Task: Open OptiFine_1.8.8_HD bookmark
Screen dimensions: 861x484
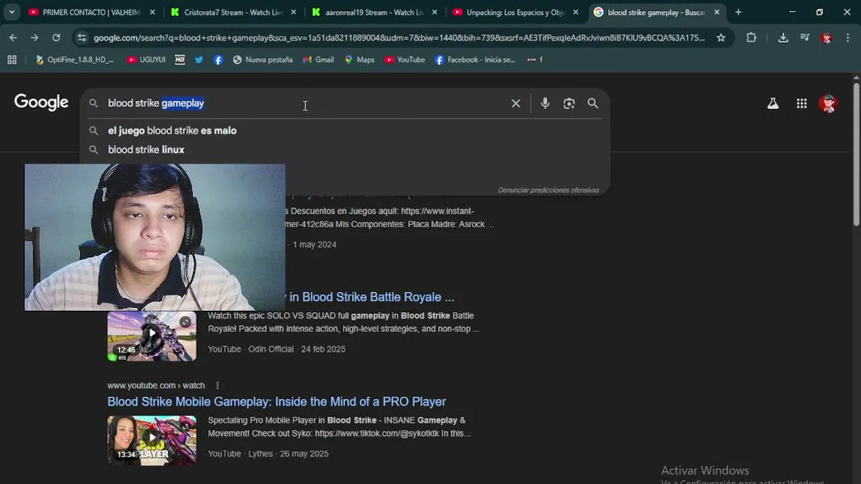Action: [75, 60]
